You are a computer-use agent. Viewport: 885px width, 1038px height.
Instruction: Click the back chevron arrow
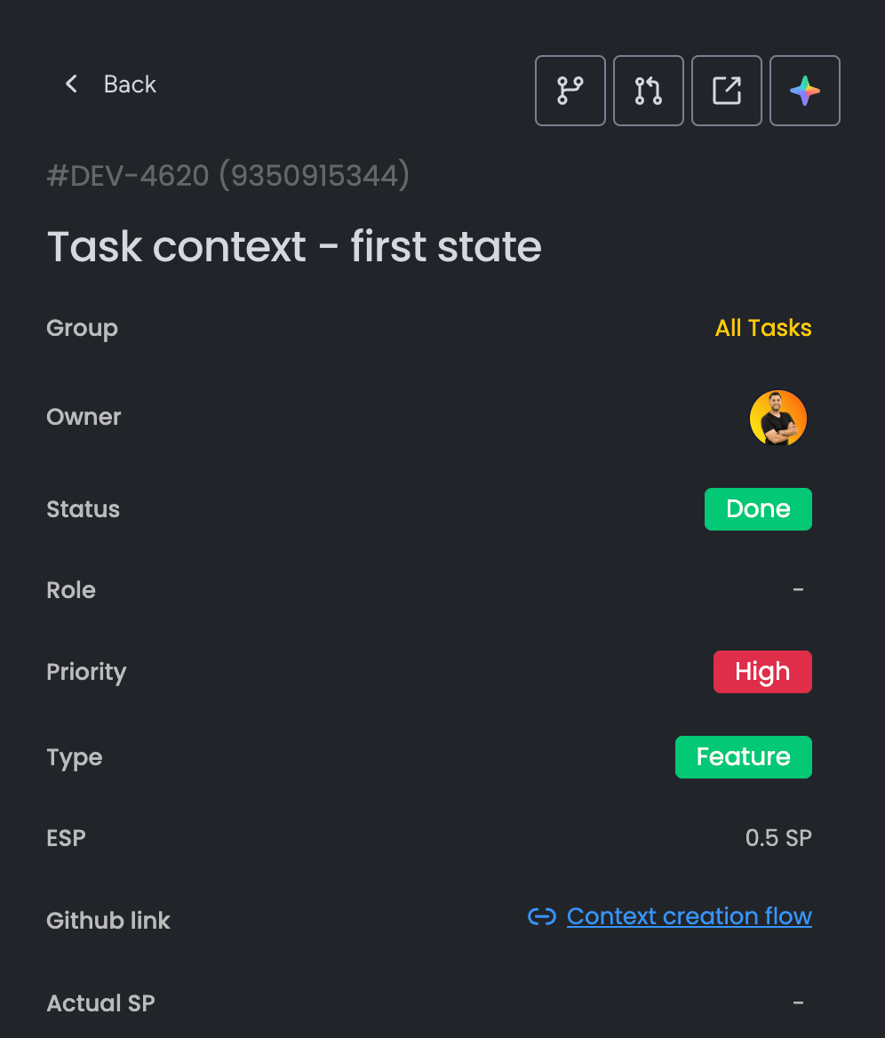point(71,84)
